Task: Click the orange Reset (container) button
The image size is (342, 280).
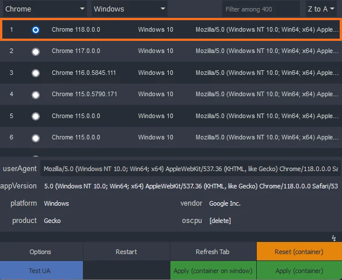Action: pyautogui.click(x=299, y=251)
